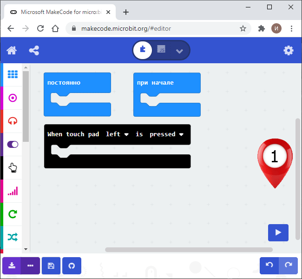Click the browser forward arrow

pyautogui.click(x=26, y=28)
